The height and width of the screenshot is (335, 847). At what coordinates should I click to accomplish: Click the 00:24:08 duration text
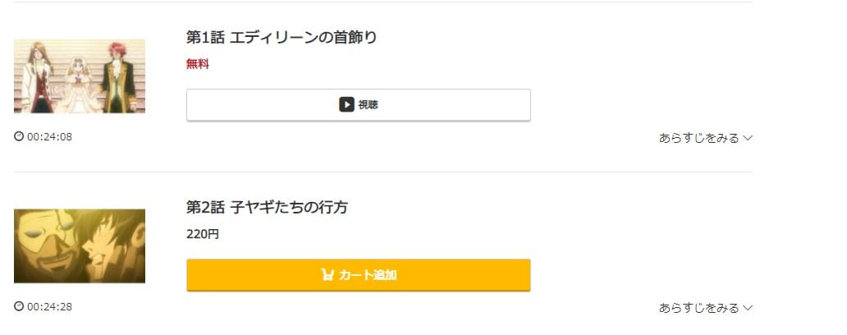pyautogui.click(x=50, y=136)
